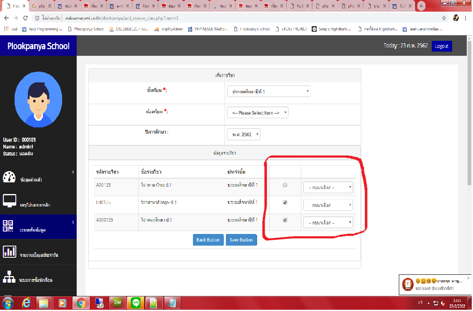Bookmark this page with the star icon

click(x=444, y=18)
